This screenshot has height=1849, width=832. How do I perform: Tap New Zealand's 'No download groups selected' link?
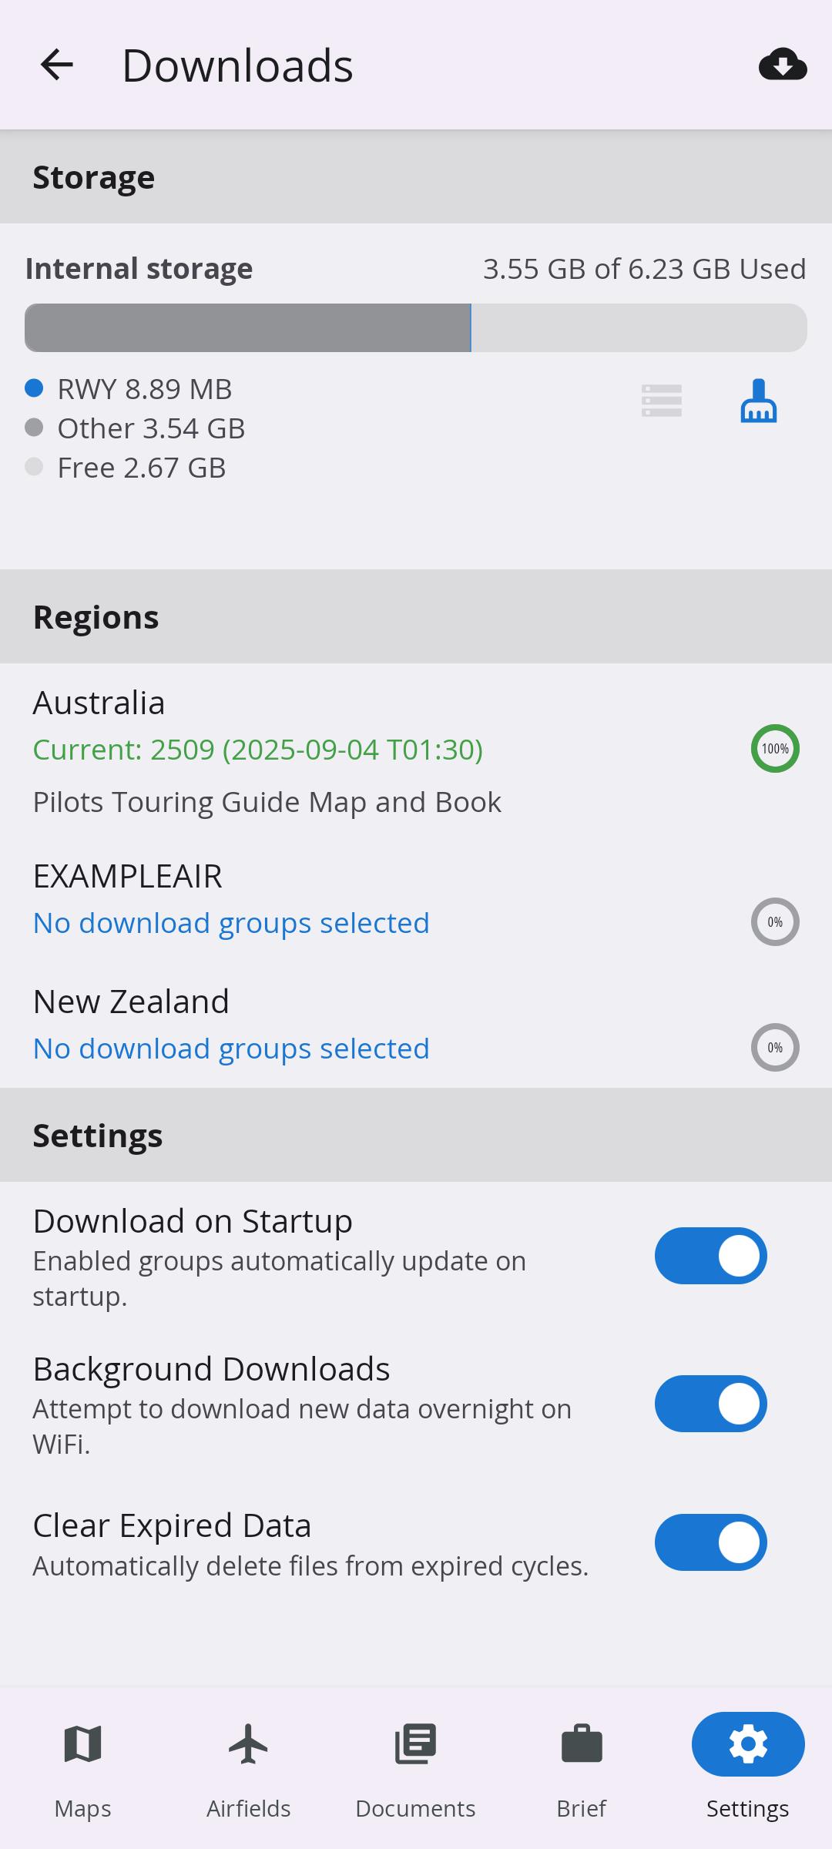(x=231, y=1049)
